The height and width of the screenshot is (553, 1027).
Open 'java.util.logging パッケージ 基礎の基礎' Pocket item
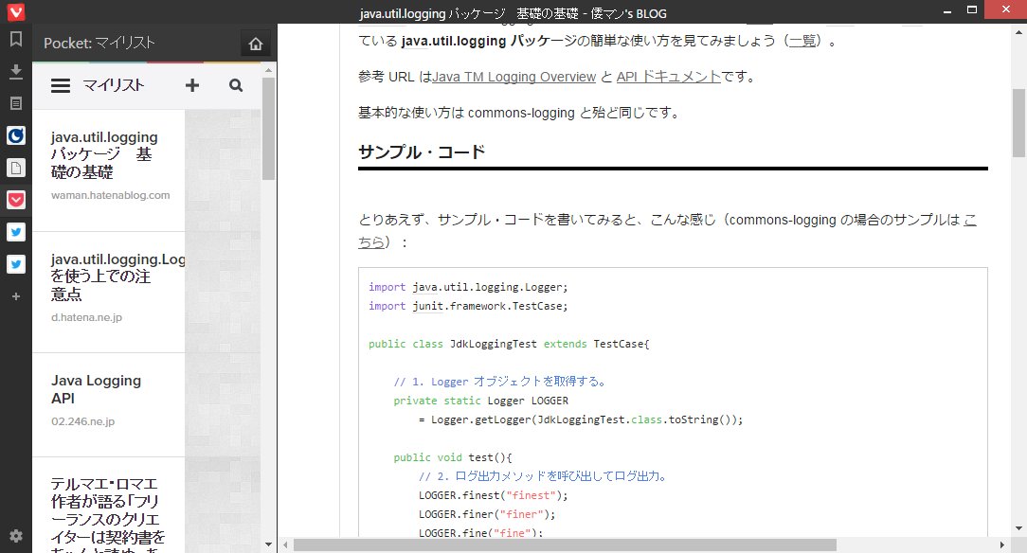[103, 154]
